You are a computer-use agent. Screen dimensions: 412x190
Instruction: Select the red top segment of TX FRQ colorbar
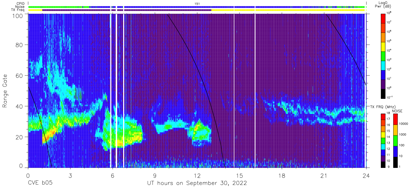coord(384,117)
